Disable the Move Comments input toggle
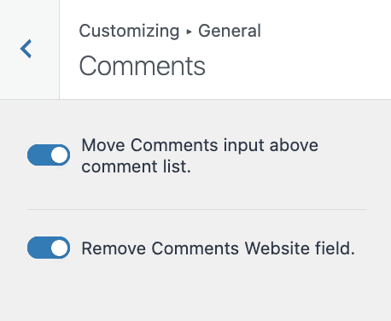Image resolution: width=391 pixels, height=321 pixels. [49, 155]
